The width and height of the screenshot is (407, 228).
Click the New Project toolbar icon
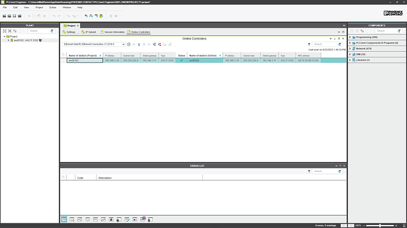[x=4, y=16]
